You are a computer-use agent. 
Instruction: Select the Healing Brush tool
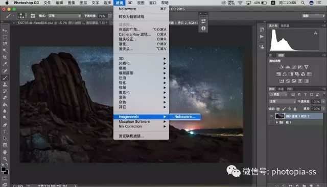(x=5, y=71)
